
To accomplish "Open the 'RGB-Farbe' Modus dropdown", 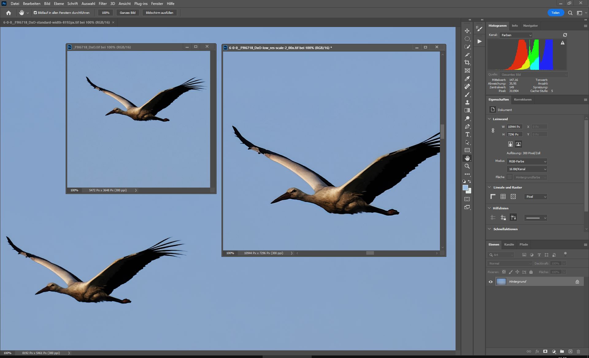I will (527, 162).
